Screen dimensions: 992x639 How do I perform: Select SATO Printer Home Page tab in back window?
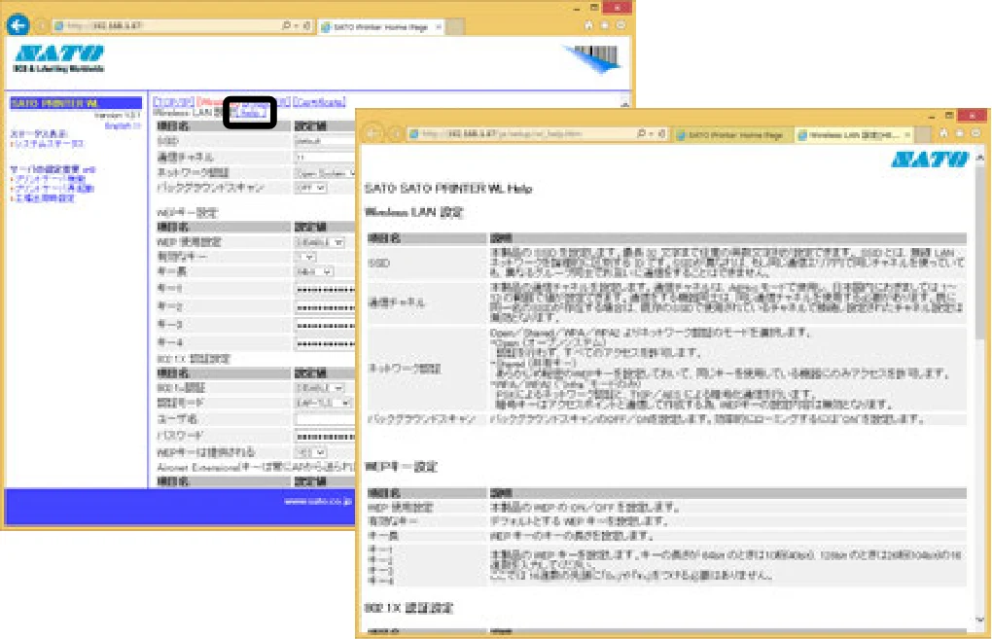(379, 26)
